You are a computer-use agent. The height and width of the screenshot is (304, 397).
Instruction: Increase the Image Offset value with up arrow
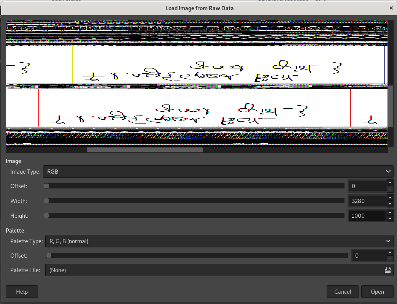pos(390,183)
